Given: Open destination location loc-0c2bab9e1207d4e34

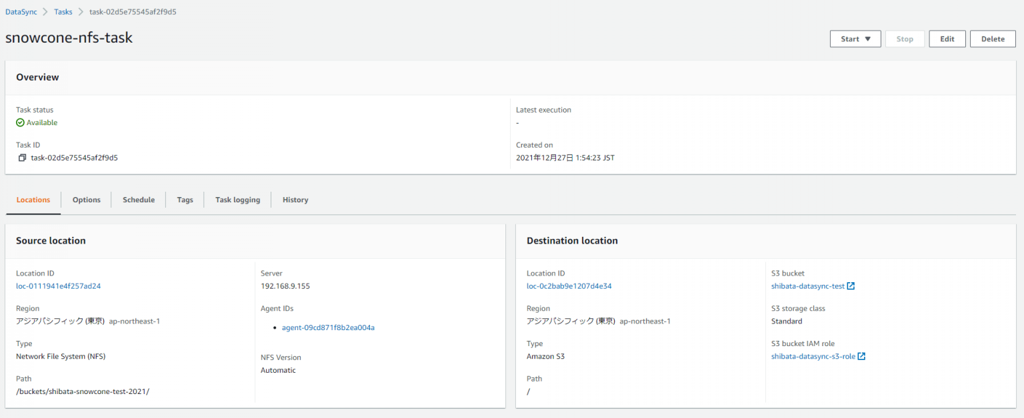Looking at the screenshot, I should coord(570,286).
